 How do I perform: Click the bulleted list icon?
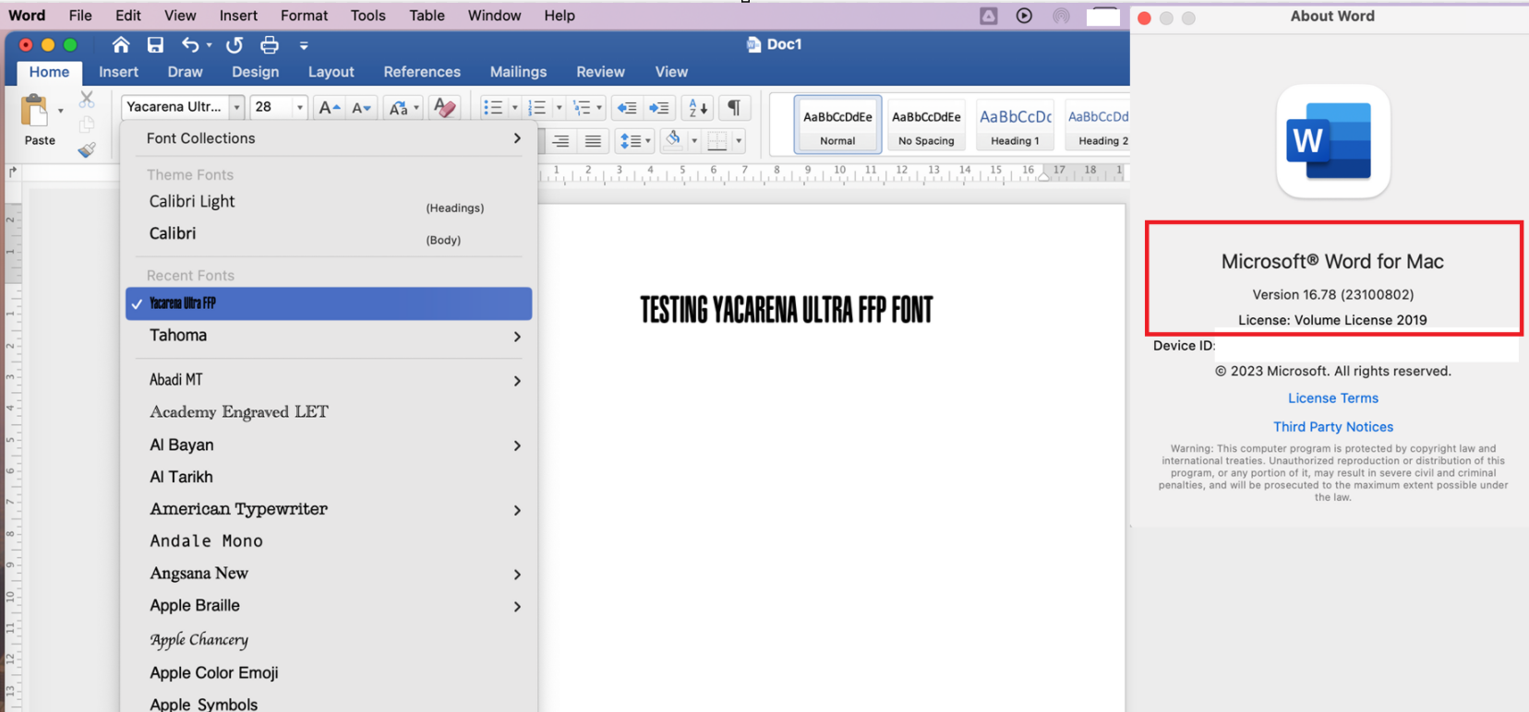[493, 108]
